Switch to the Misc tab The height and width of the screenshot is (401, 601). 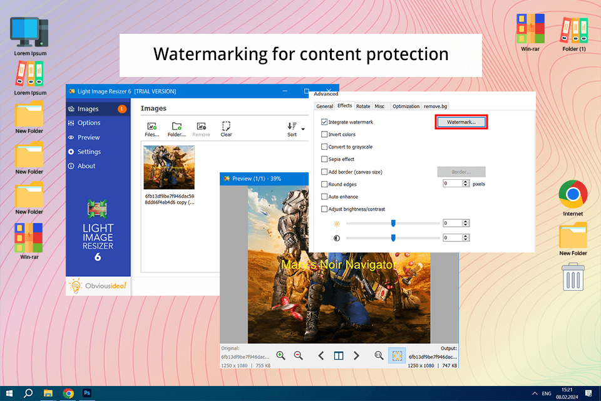pos(379,107)
